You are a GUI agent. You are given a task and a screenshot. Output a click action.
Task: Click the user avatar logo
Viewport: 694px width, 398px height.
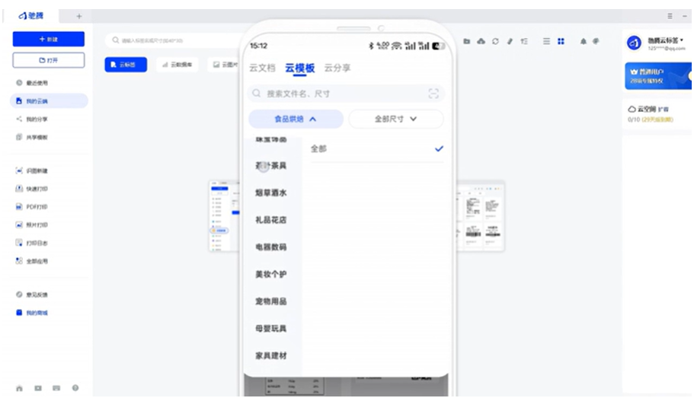634,43
